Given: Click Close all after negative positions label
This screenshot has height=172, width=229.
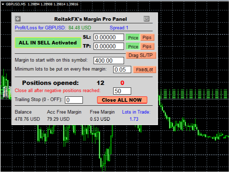Looking at the screenshot, I should 58,91.
